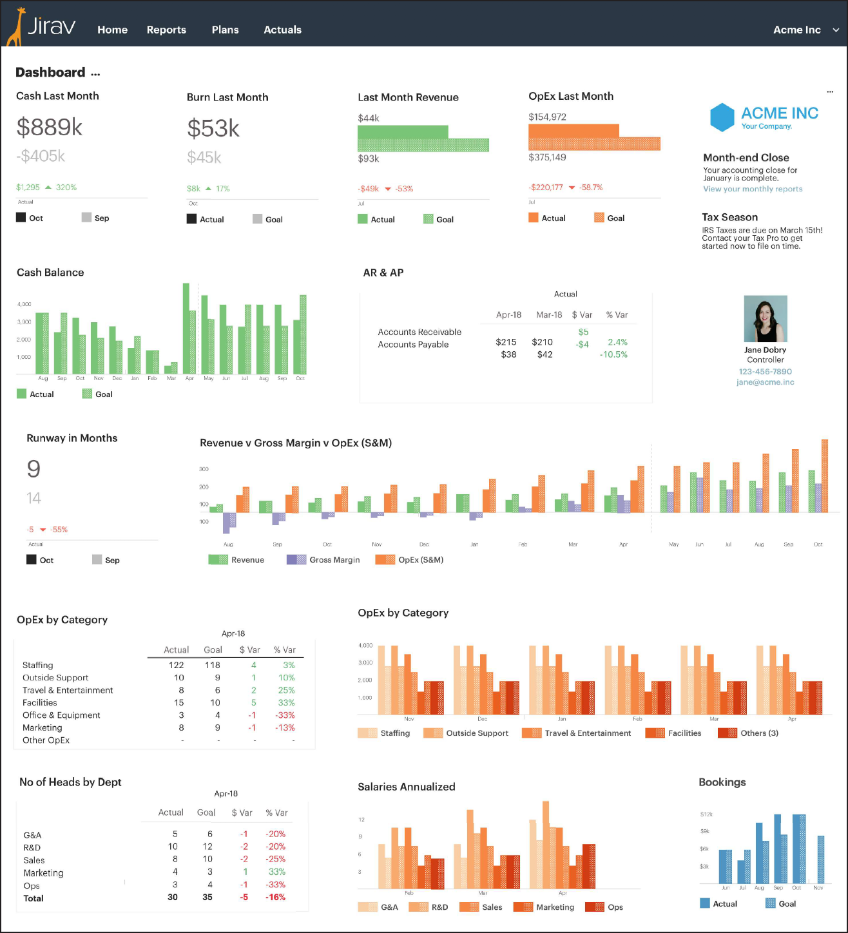Switch to the Actuals tab

(x=282, y=30)
